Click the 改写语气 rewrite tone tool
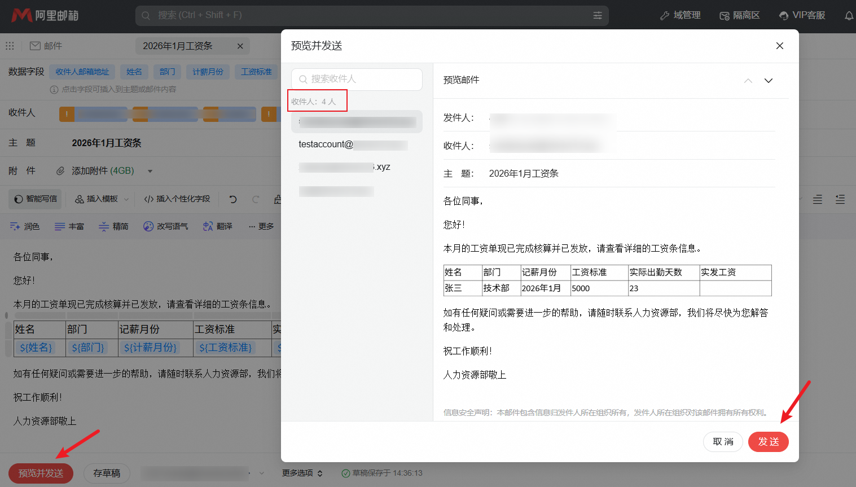The width and height of the screenshot is (856, 487). 165,226
